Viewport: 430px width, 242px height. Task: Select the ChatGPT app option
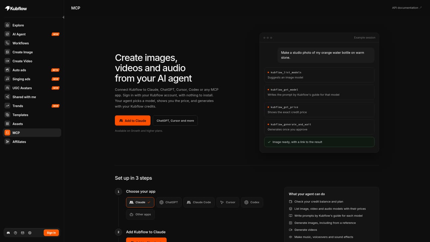[169, 202]
